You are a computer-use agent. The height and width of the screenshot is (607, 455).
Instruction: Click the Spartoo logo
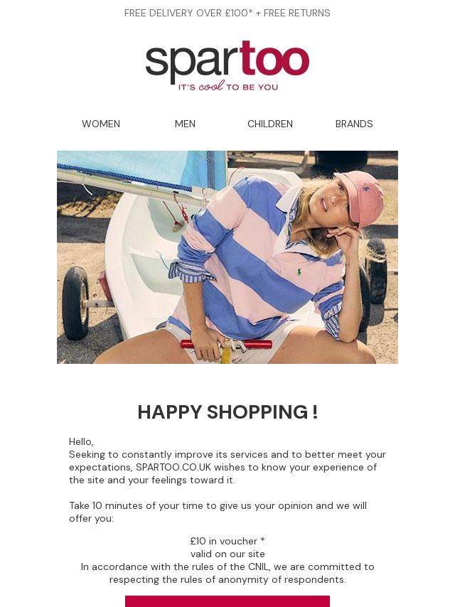[x=227, y=66]
